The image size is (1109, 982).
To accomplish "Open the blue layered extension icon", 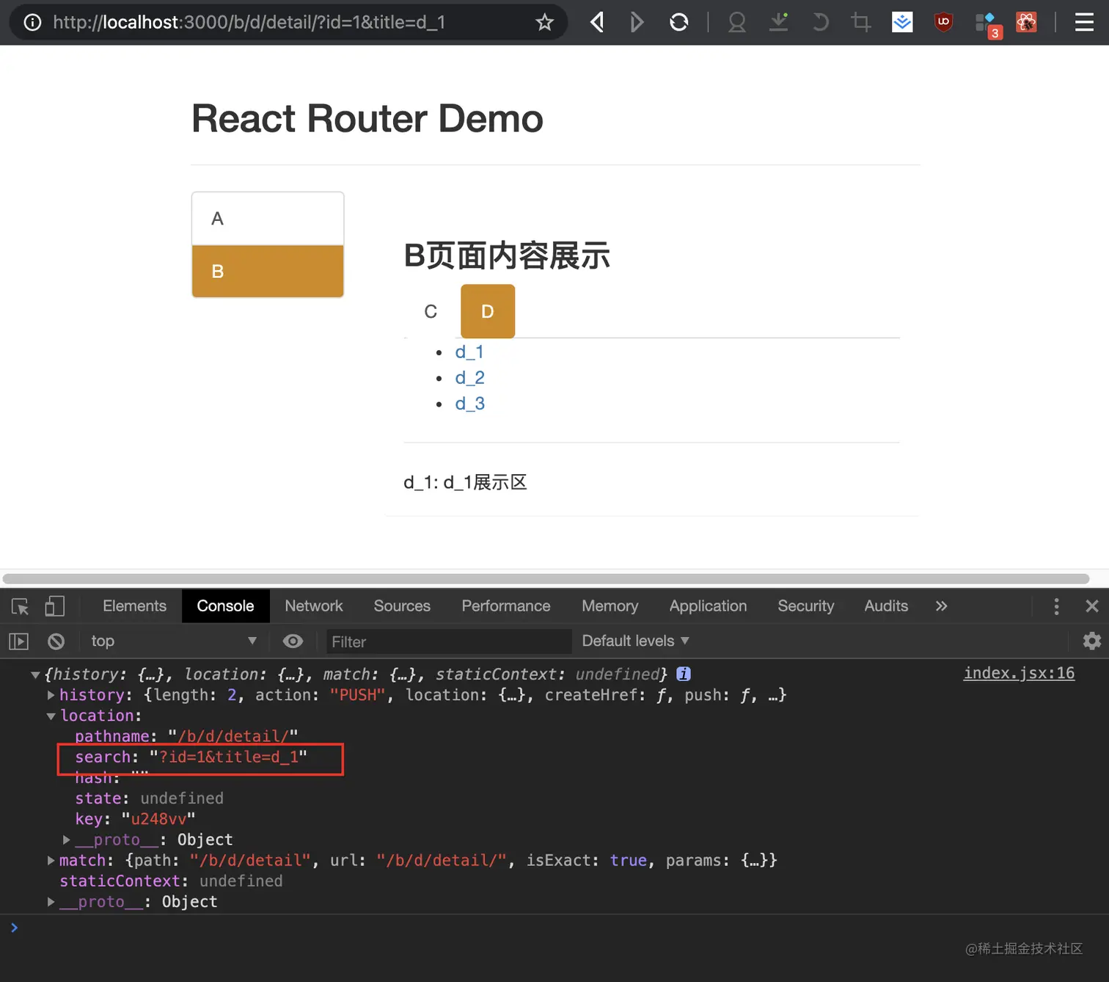I will tap(902, 22).
